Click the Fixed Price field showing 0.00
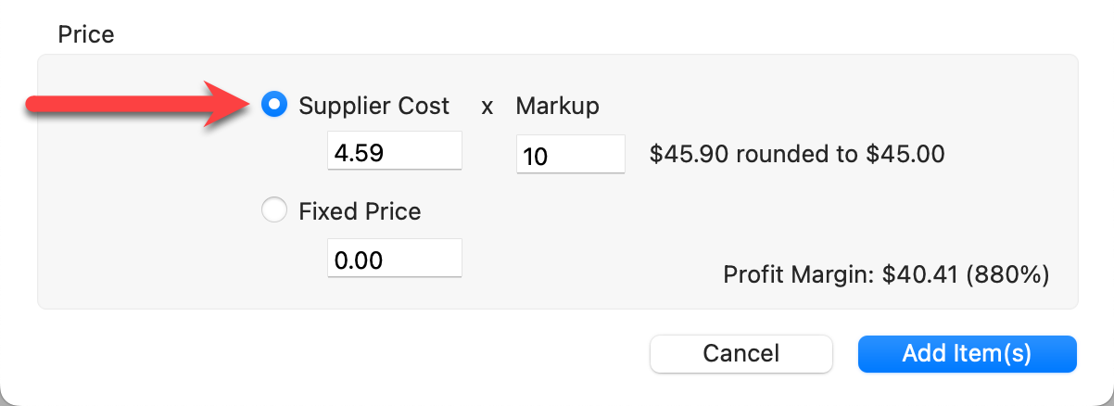 click(x=394, y=258)
